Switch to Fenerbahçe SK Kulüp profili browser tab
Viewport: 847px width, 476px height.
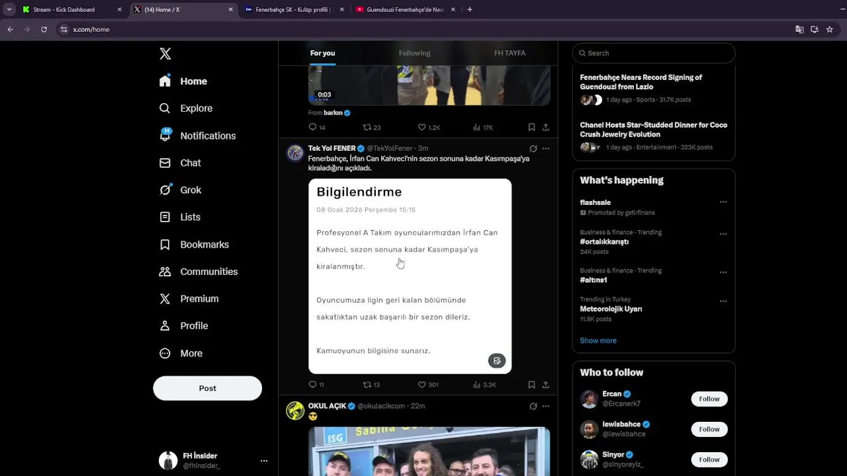click(x=294, y=10)
